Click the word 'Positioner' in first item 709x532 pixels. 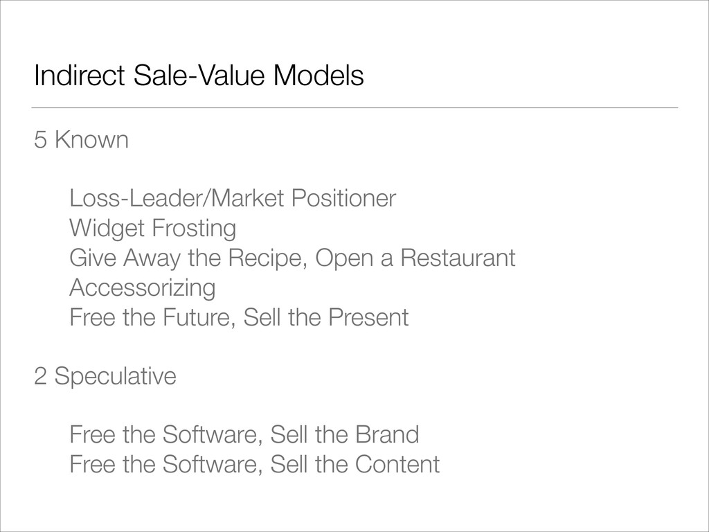(343, 198)
